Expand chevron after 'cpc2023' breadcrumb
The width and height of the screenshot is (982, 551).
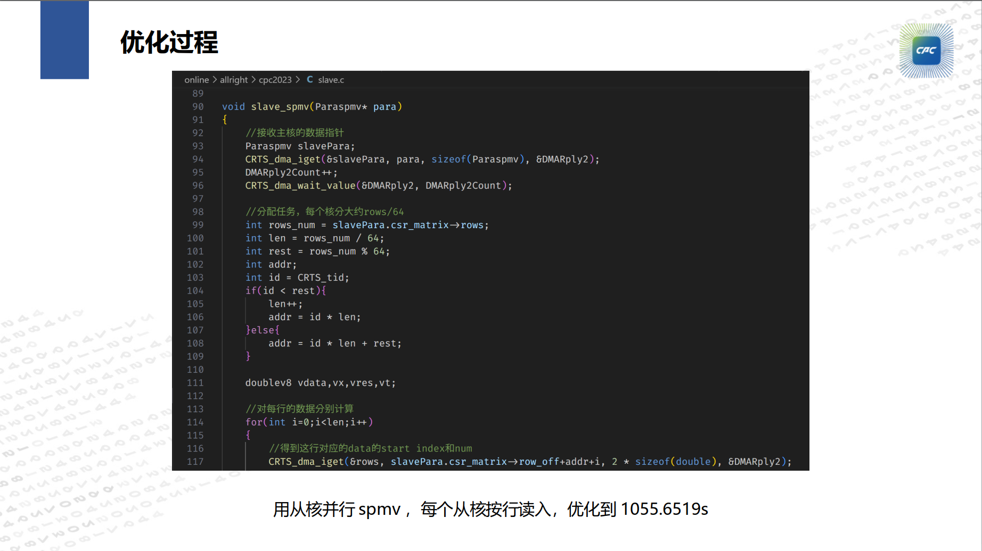point(298,80)
